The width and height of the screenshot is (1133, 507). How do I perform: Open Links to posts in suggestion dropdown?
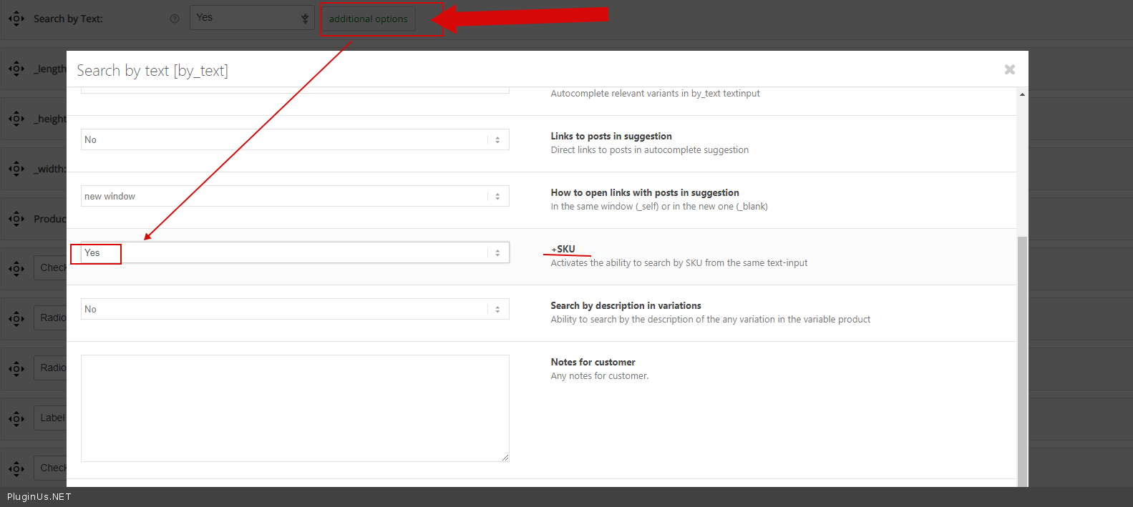[x=294, y=139]
